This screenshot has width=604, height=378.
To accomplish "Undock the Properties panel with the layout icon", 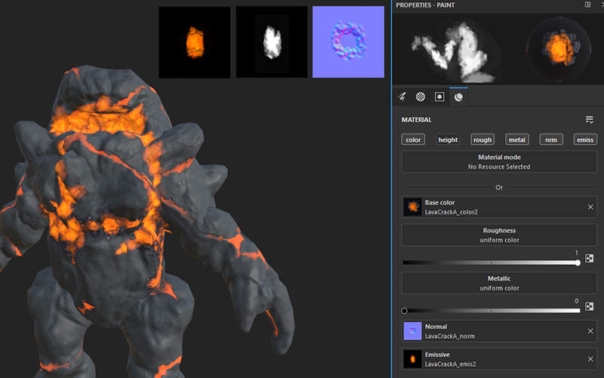I will click(587, 5).
